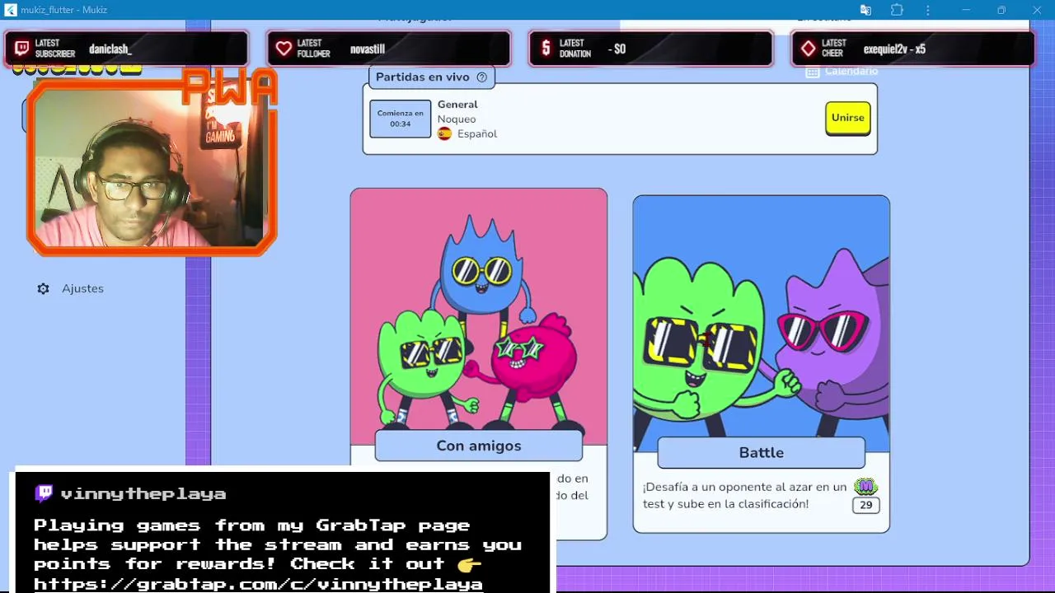Click the vinnytheplaya username in chat overlay
Screen dimensions: 1055x593
tap(143, 494)
